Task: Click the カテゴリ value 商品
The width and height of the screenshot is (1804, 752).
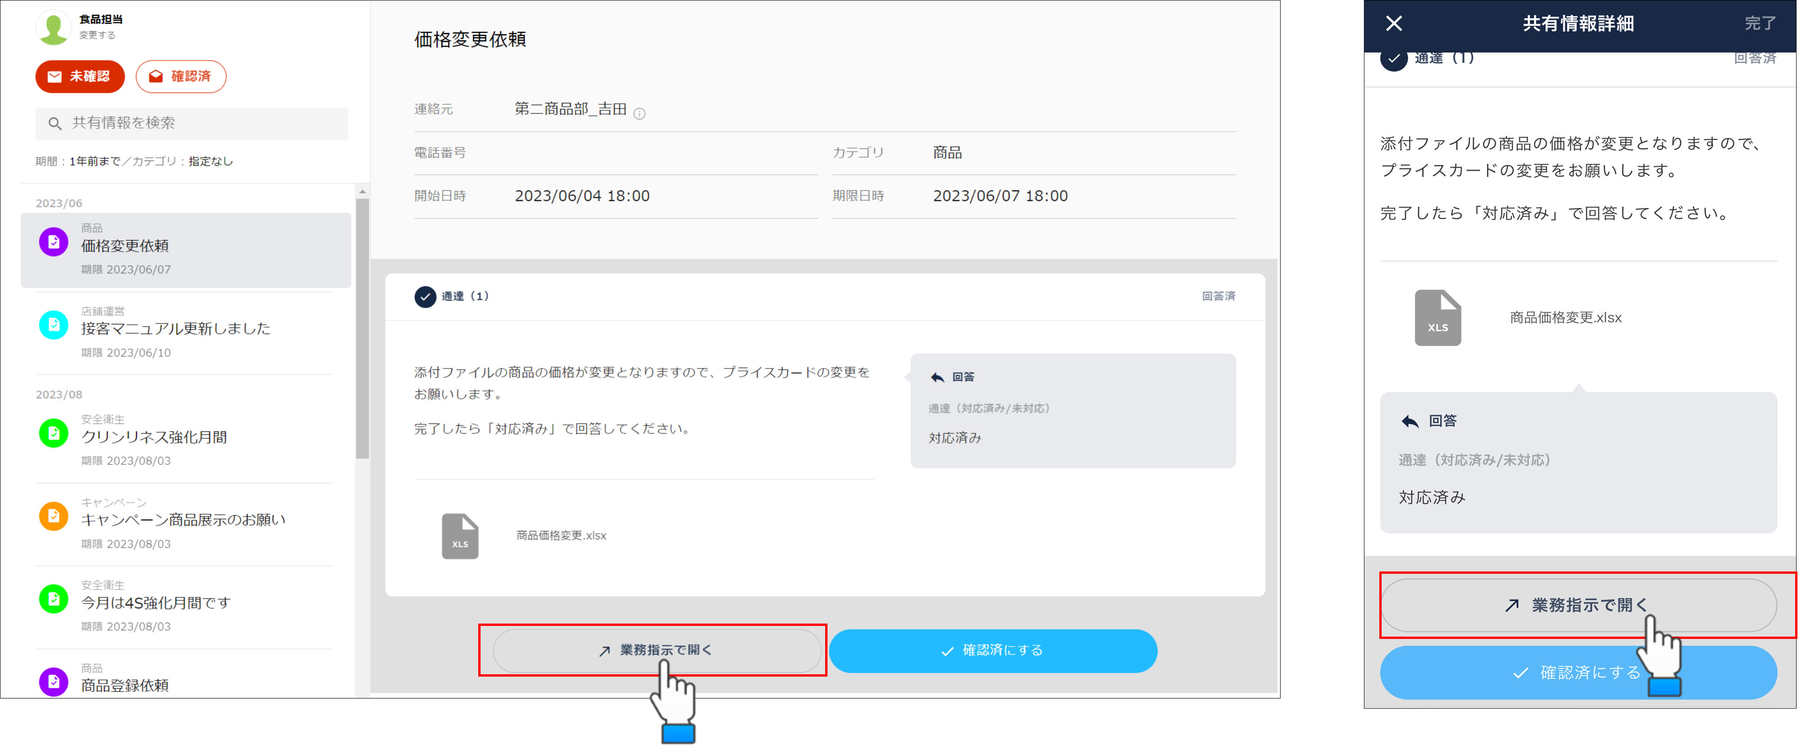Action: click(947, 153)
